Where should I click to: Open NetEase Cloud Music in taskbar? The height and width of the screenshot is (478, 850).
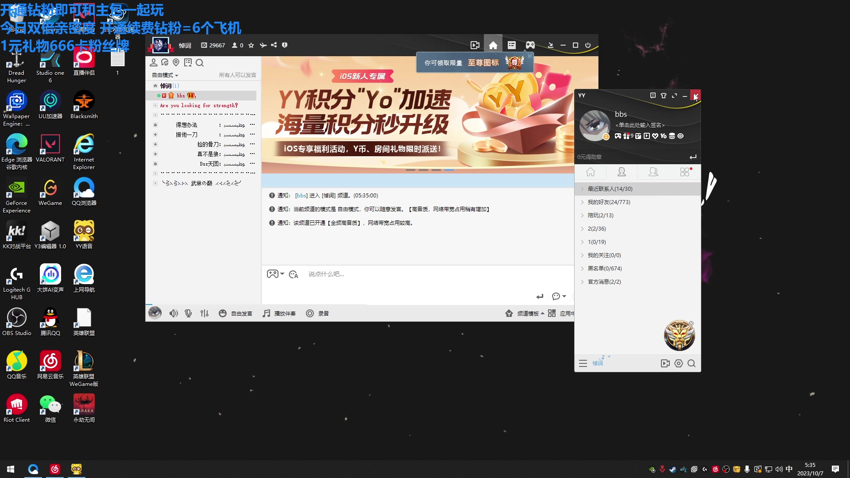(55, 469)
